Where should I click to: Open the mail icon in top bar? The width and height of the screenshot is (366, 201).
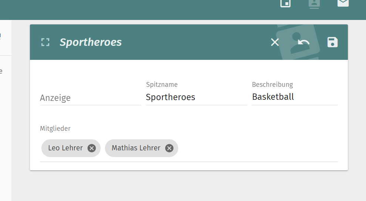343,3
